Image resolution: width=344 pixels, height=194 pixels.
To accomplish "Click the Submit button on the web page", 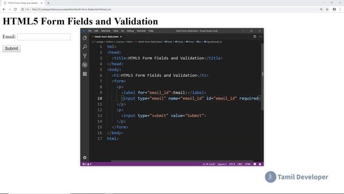I will pyautogui.click(x=12, y=48).
